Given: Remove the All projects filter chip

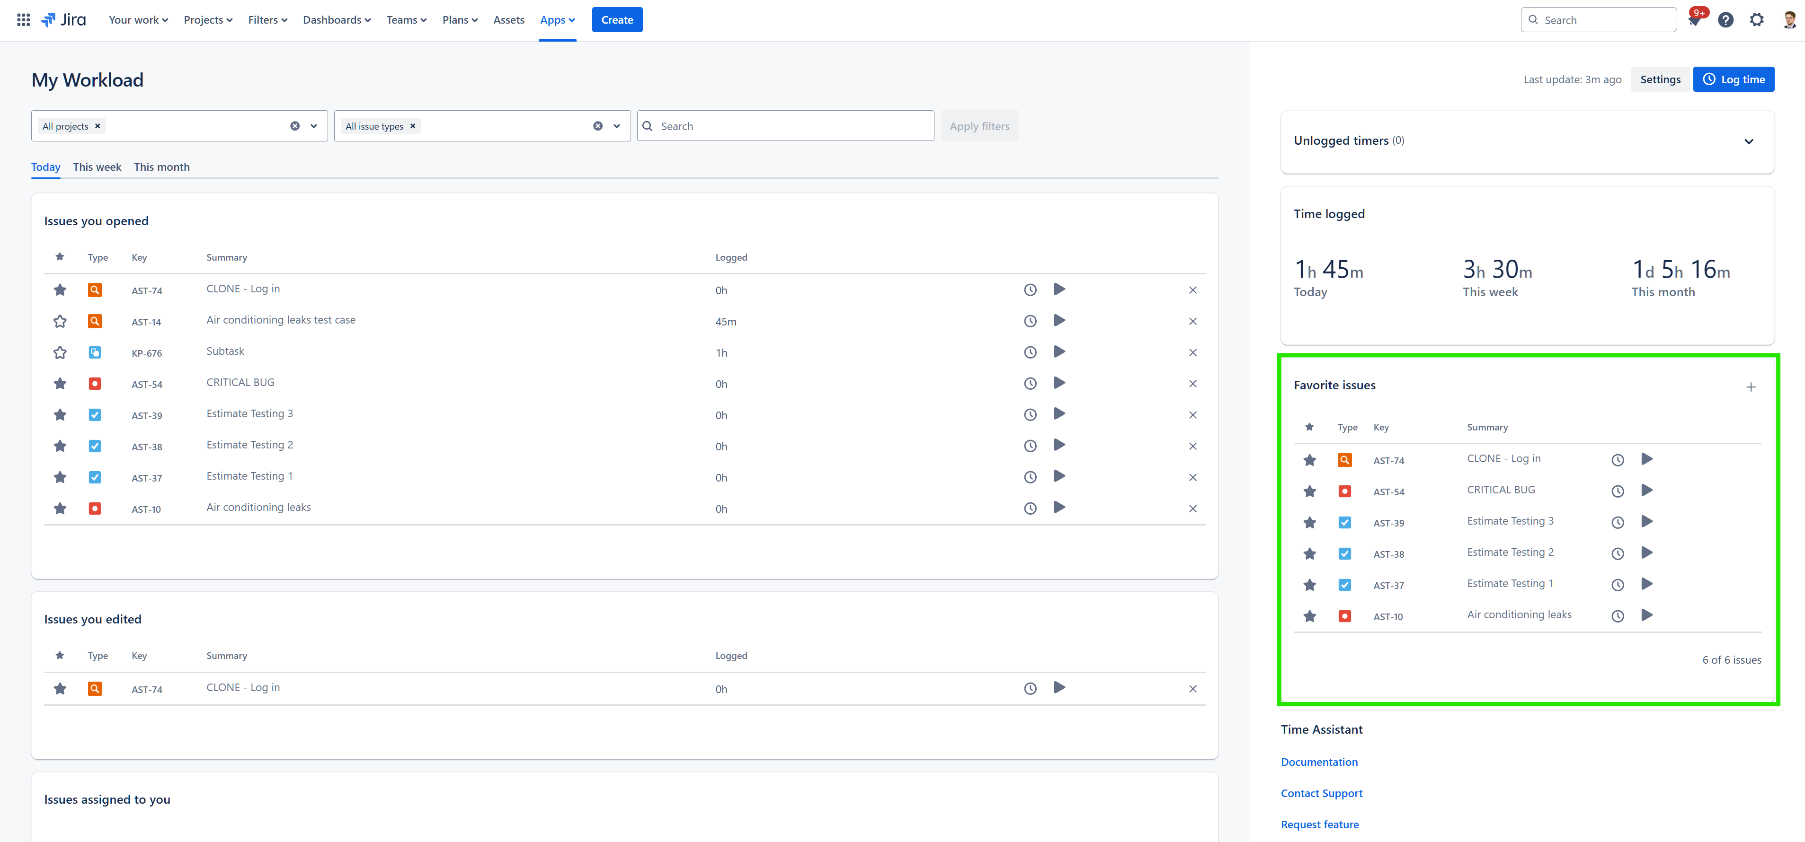Looking at the screenshot, I should click(x=98, y=126).
